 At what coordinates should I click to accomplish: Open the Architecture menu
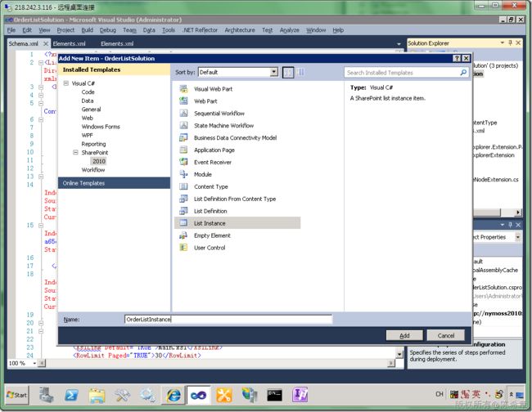click(x=240, y=30)
